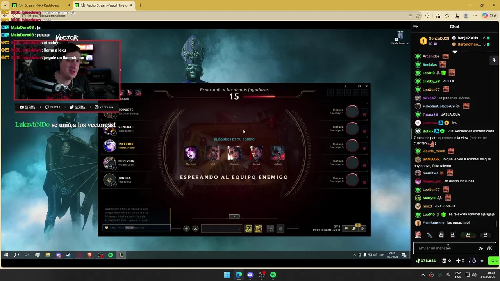Image resolution: width=500 pixels, height=281 pixels.
Task: Choose first summoner spell slot
Action: click(x=248, y=229)
